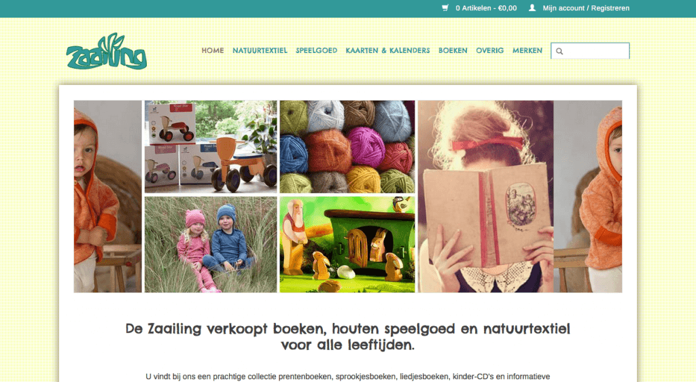This screenshot has width=696, height=382.
Task: Click the children in grass photo
Action: pos(211,245)
